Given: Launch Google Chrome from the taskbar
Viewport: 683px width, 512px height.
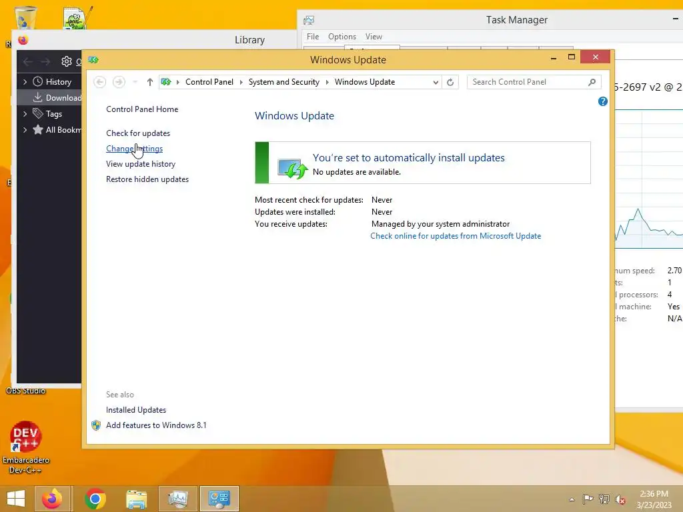Looking at the screenshot, I should click(x=95, y=499).
